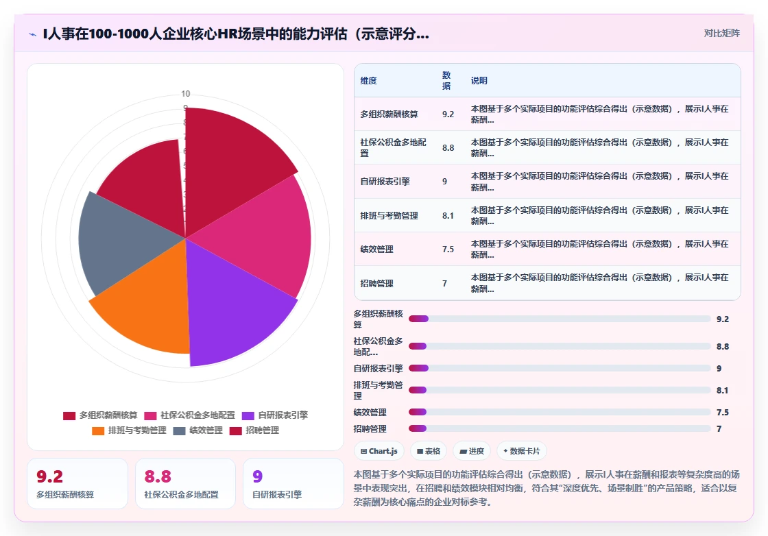Click the axis label 10 on chart
Screen dimensions: 768x536
point(186,93)
